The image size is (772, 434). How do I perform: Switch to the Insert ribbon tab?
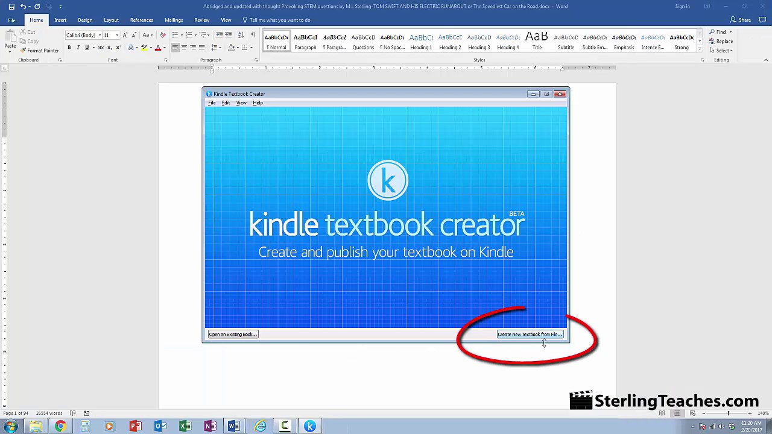[x=60, y=20]
